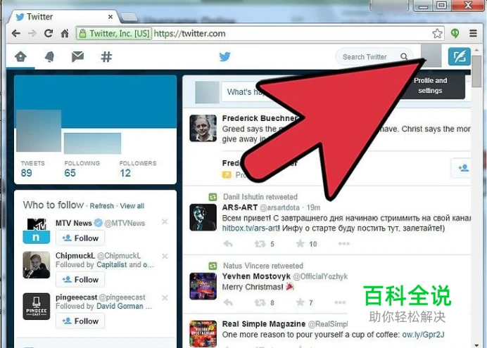Follow pingeeecast
Viewport: 487px width, 348px height.
point(80,321)
